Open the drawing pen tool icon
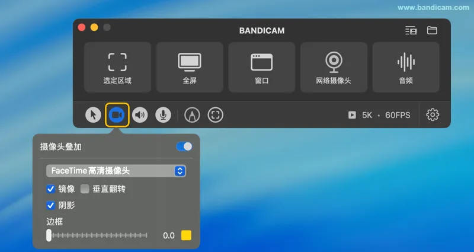The width and height of the screenshot is (474, 252). [192, 115]
